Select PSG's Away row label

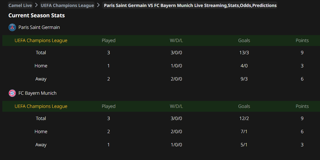[x=41, y=79]
